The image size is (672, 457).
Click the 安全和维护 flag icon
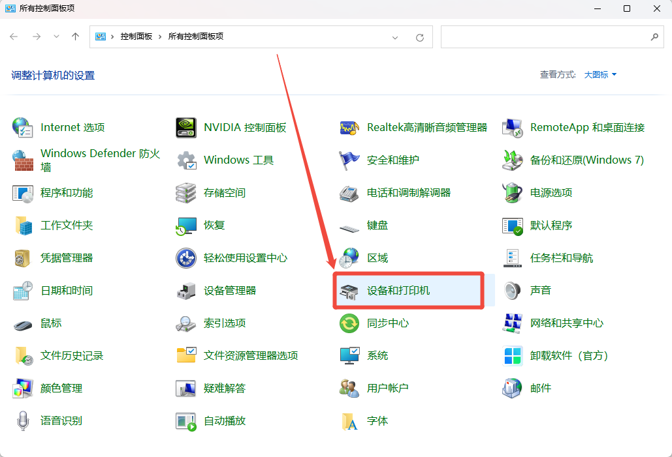tap(349, 160)
